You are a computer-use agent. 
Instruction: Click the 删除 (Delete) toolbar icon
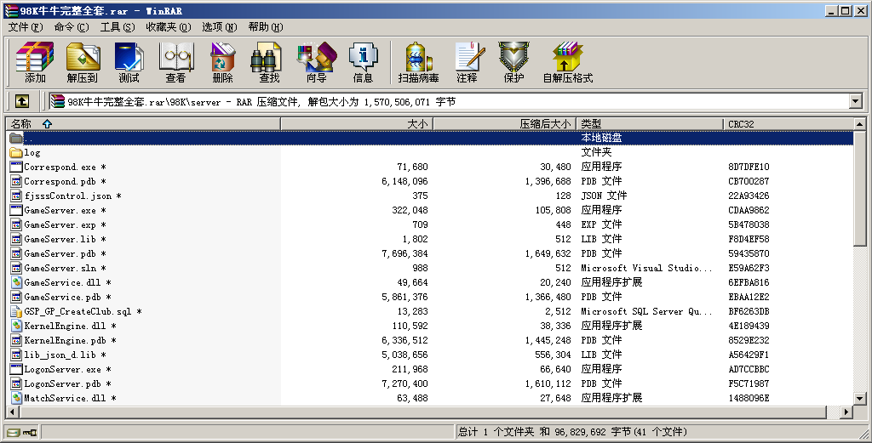click(x=223, y=63)
